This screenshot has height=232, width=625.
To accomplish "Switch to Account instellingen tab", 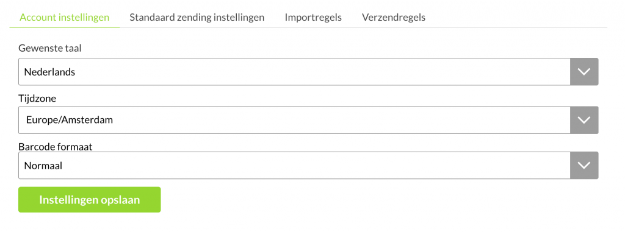I will (65, 18).
